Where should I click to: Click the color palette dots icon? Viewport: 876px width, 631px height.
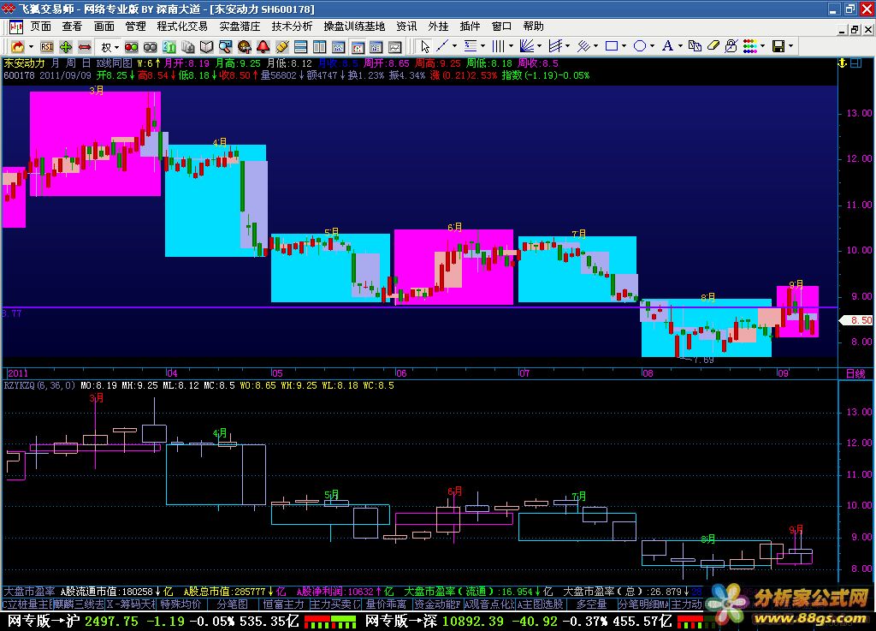750,46
